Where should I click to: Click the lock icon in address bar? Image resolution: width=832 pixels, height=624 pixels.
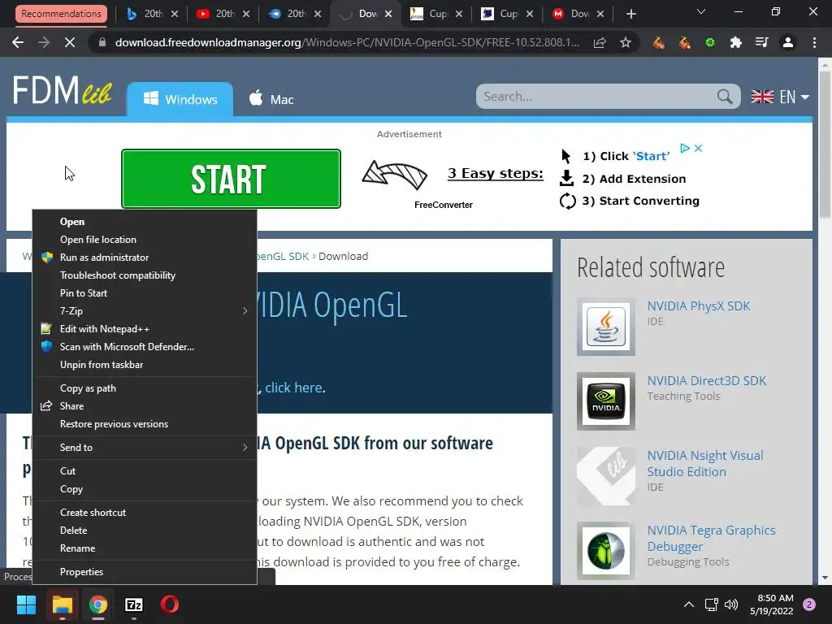tap(102, 42)
